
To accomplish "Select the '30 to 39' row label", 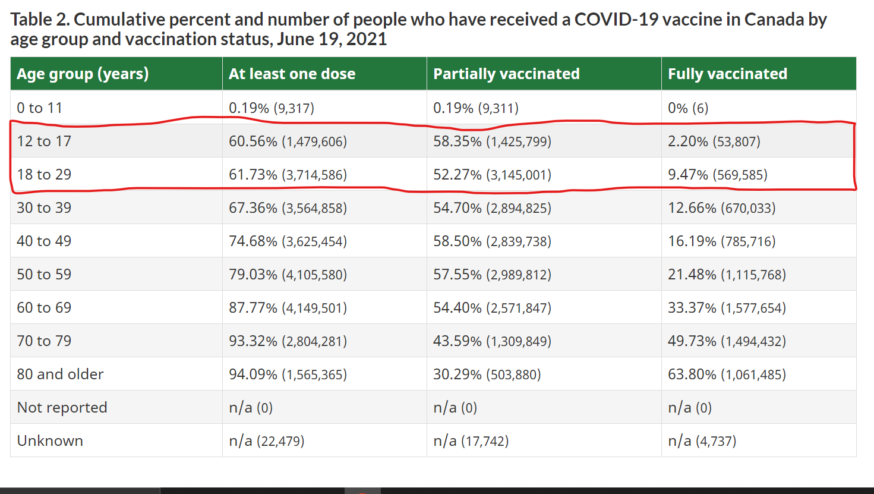I will point(44,208).
